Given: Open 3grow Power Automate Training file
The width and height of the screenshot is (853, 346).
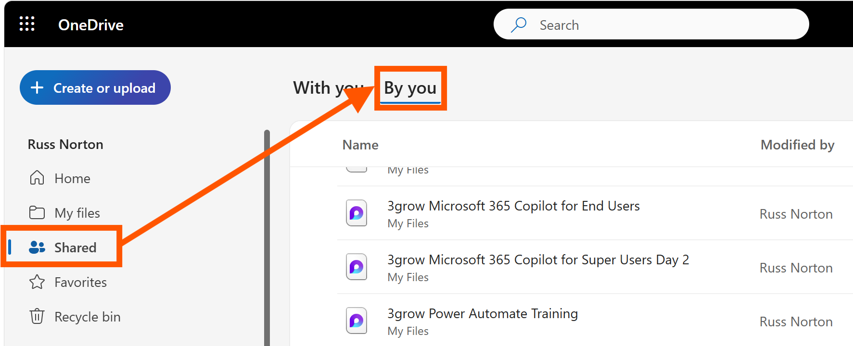Looking at the screenshot, I should click(483, 314).
